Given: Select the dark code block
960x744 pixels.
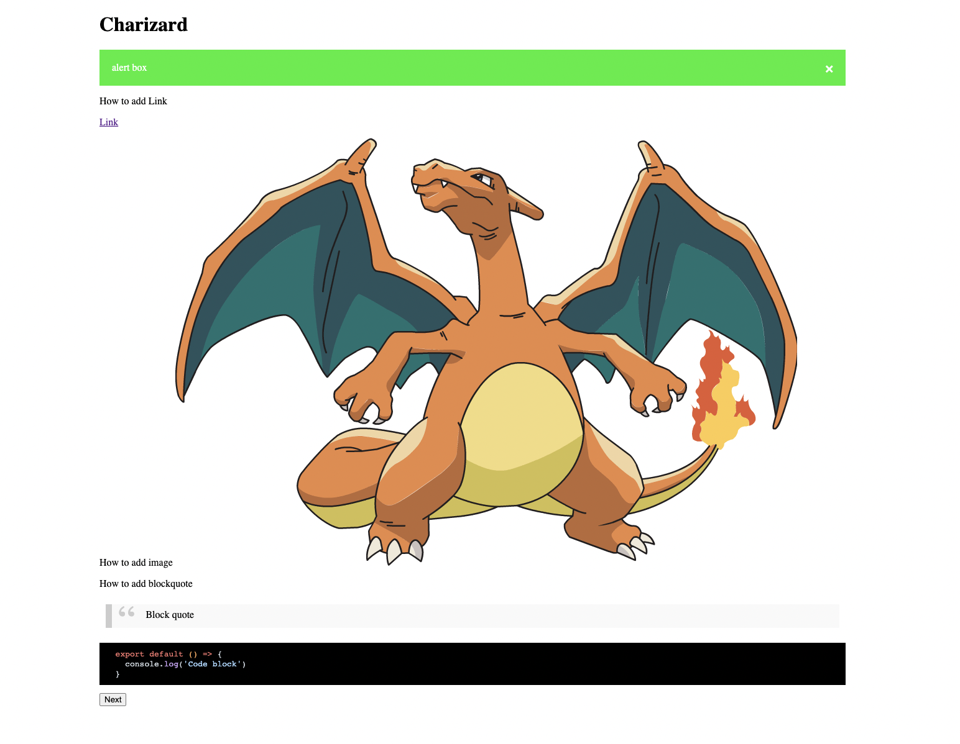Looking at the screenshot, I should pyautogui.click(x=472, y=663).
